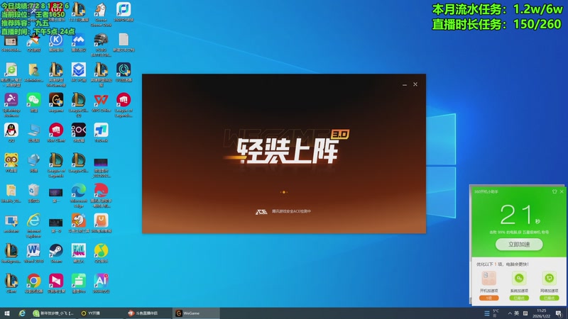Launch the PUBG BATTLEGROUNDS desktop shortcut

[x=101, y=45]
